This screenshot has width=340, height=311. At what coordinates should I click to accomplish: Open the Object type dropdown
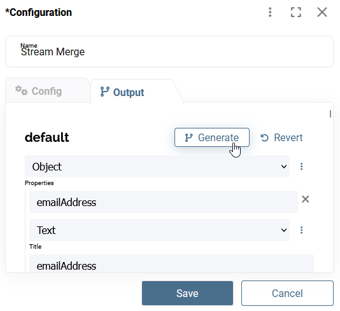click(157, 167)
